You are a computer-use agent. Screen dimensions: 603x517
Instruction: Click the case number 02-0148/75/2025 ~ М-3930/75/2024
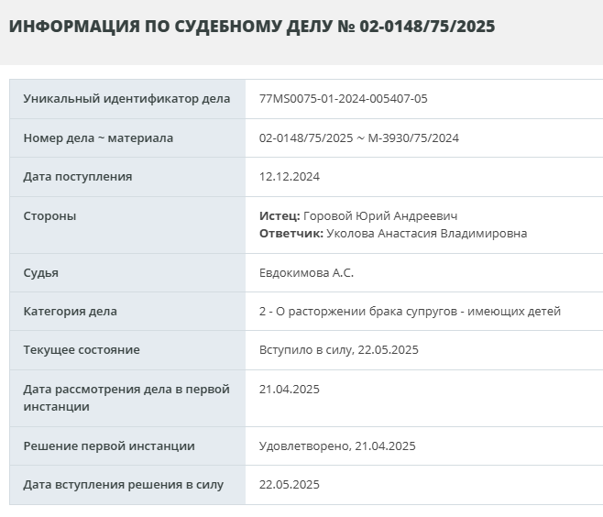pyautogui.click(x=359, y=138)
